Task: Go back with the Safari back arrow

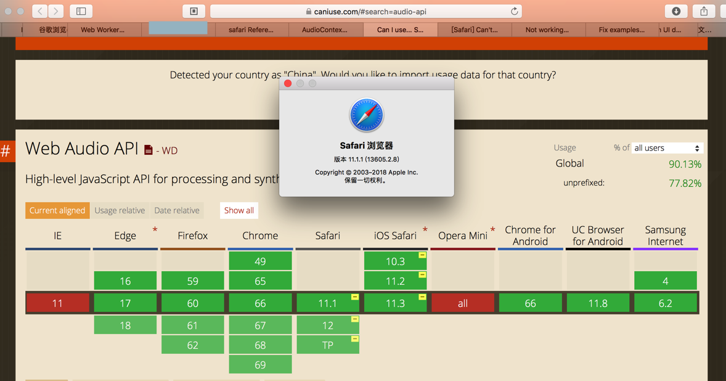Action: tap(40, 11)
